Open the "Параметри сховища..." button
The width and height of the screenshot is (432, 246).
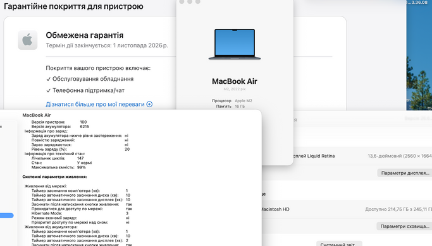pos(405,226)
